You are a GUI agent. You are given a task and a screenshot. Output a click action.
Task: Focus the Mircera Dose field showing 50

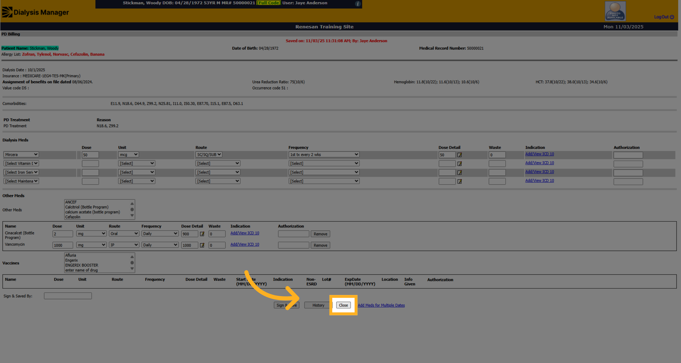(90, 155)
